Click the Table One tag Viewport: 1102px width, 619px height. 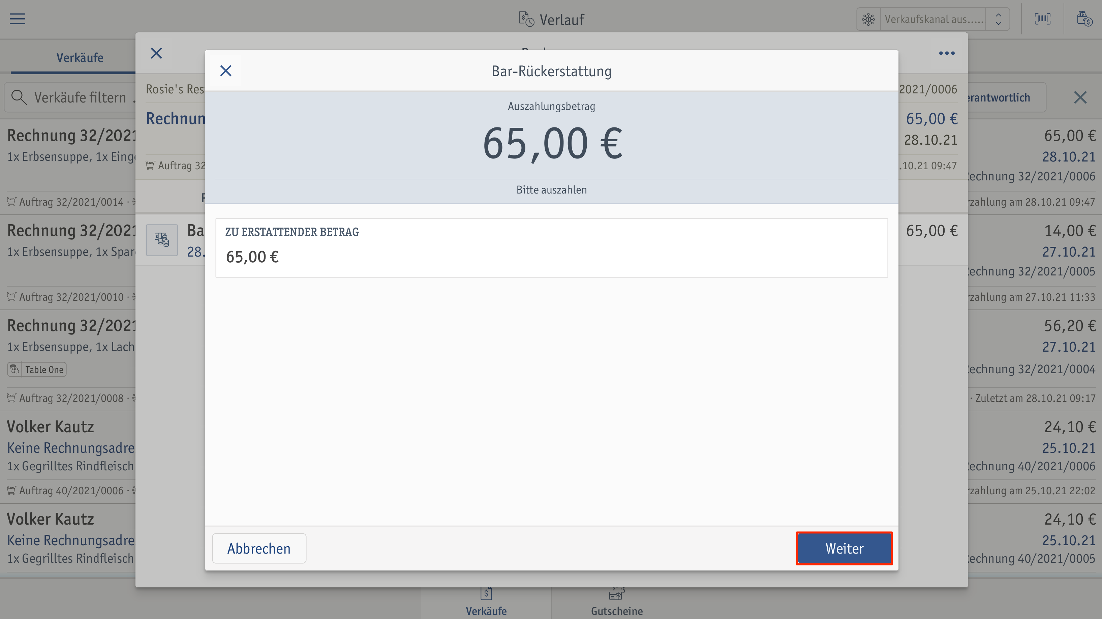37,370
